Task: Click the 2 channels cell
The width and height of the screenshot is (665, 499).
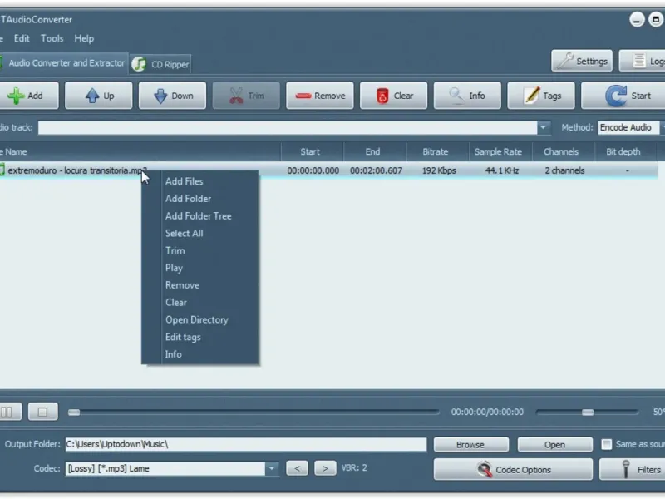Action: (565, 170)
